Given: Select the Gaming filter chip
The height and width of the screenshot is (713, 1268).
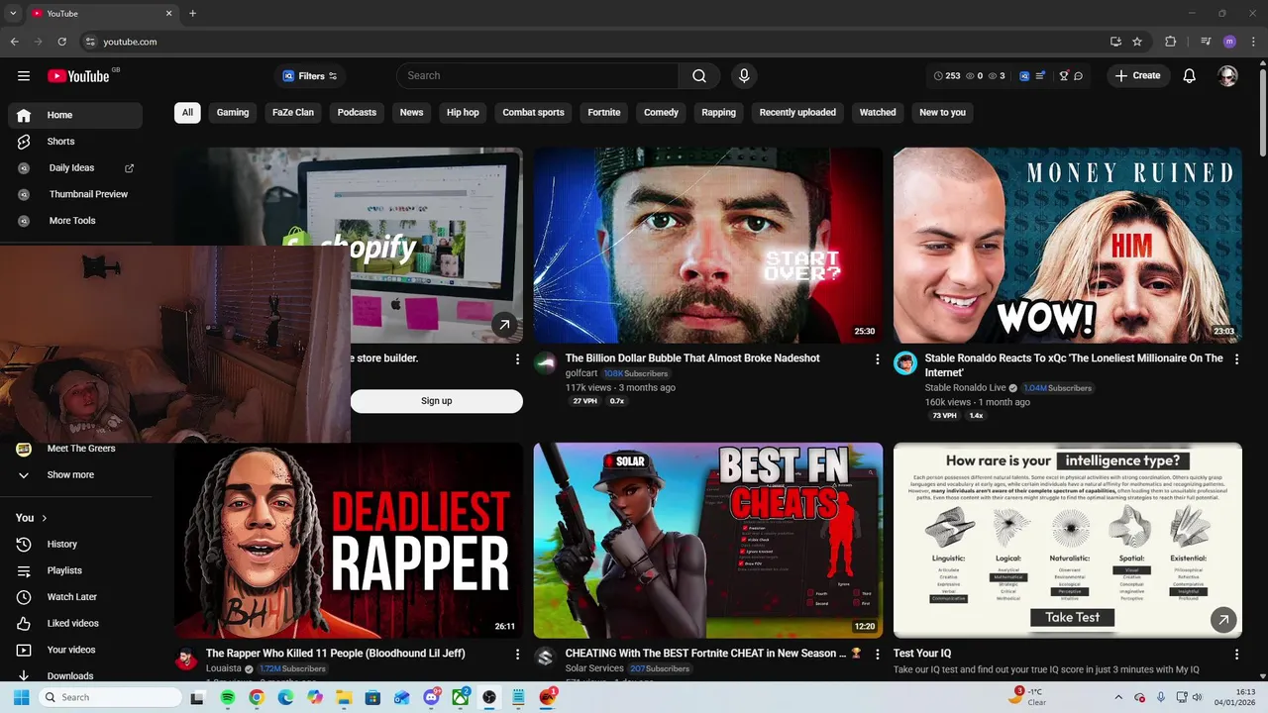Looking at the screenshot, I should (x=233, y=113).
